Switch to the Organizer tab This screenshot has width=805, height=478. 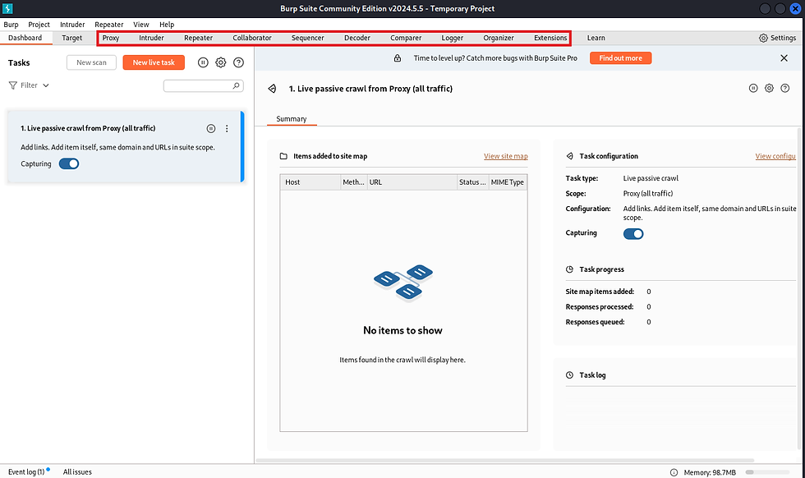pos(499,38)
